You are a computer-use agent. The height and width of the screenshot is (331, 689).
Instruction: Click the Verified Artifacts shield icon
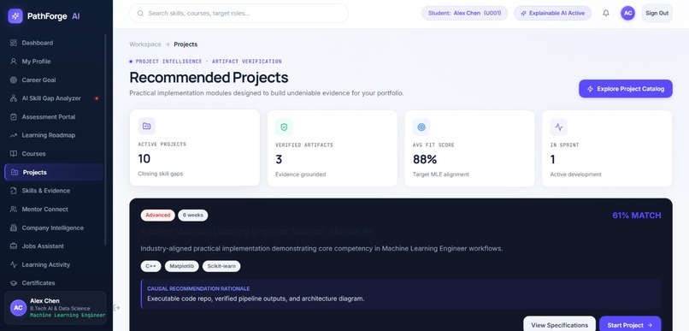284,127
